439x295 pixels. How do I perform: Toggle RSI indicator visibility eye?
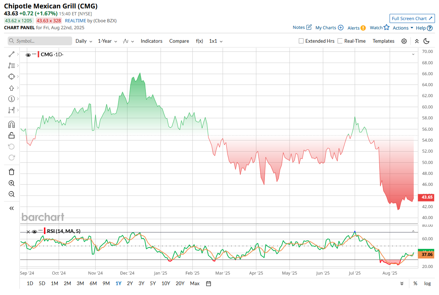34,231
